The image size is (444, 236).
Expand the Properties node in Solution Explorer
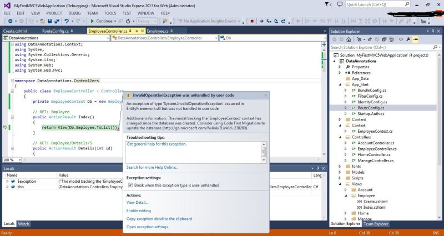click(x=340, y=67)
